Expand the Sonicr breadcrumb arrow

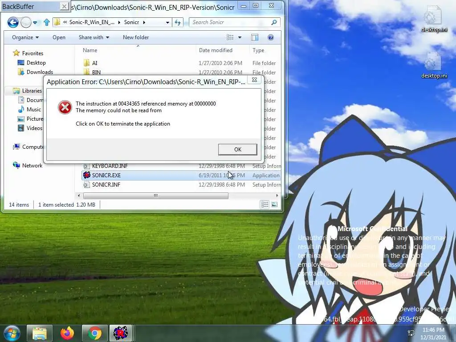click(144, 22)
